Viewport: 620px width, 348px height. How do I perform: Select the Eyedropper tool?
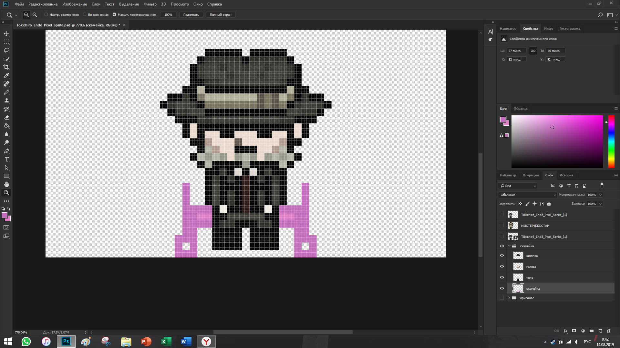[6, 75]
